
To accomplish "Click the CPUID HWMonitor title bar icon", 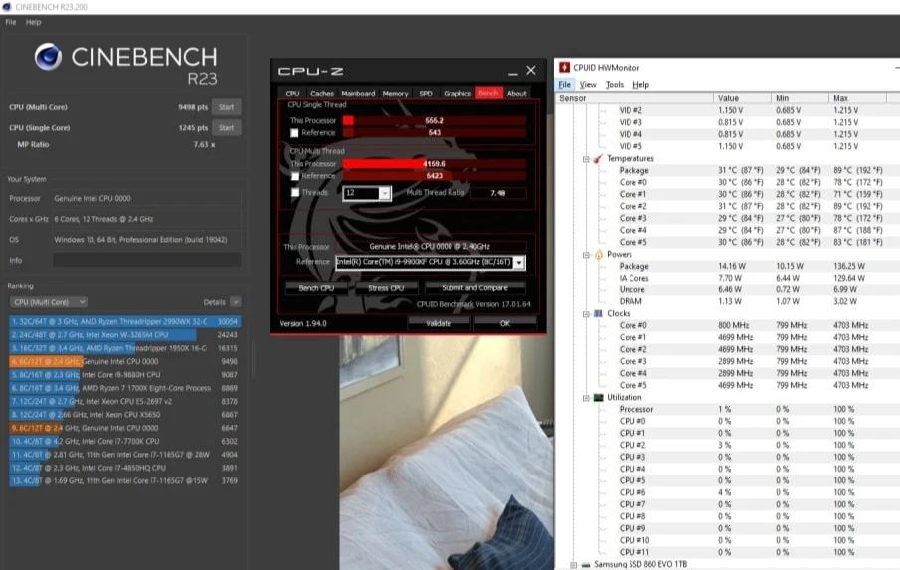I will tap(564, 68).
